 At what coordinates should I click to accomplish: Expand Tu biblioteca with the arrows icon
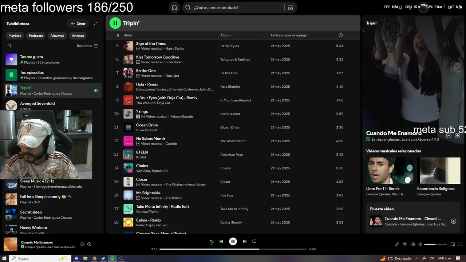click(96, 24)
